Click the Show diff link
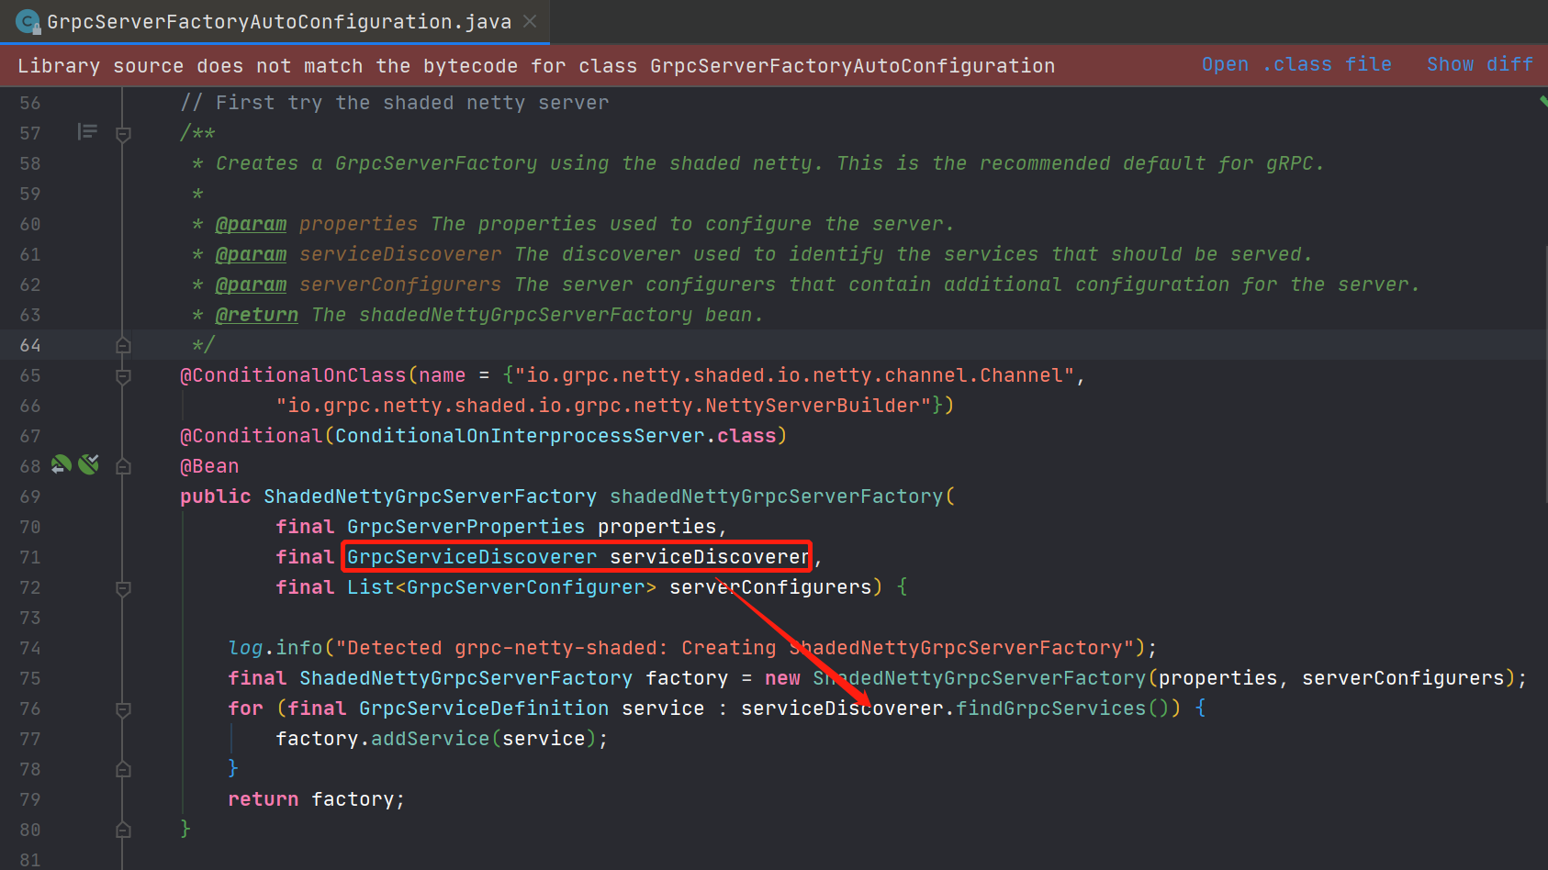 [1479, 64]
